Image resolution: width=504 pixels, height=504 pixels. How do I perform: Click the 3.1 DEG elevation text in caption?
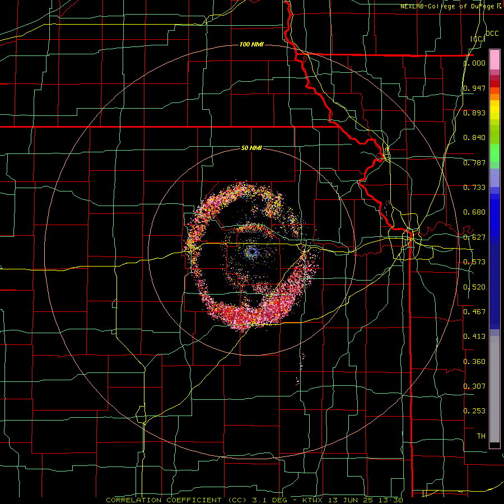(x=270, y=500)
